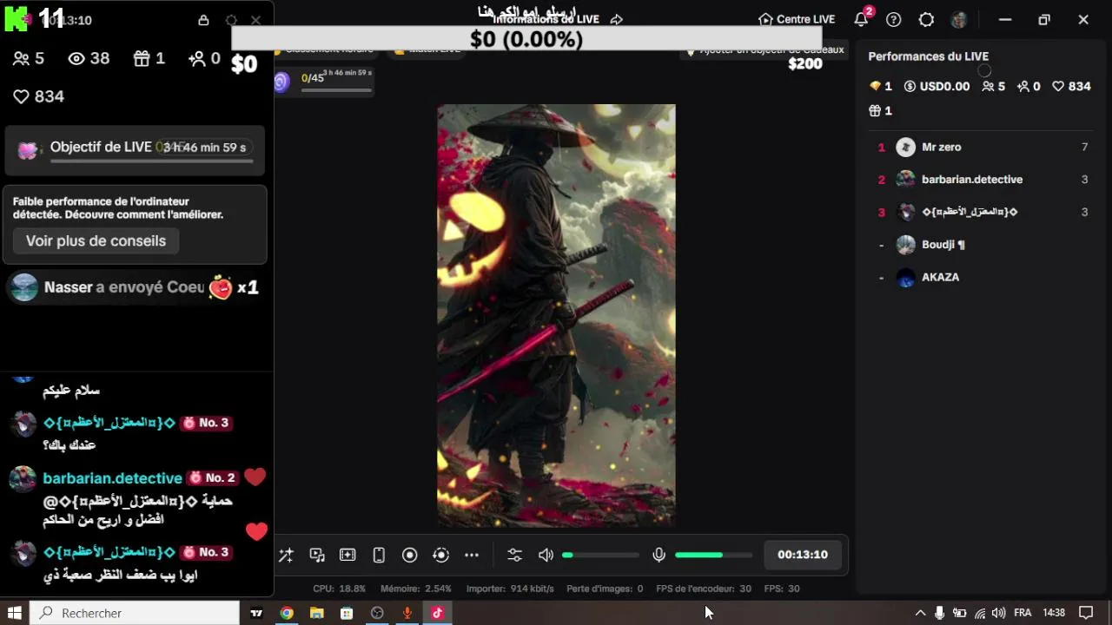Click the Rechercher taskbar search box
1112x625 pixels.
[135, 613]
